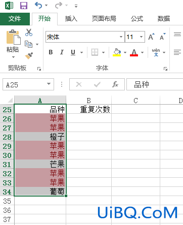183x225 pixels.
Task: Select column A header
Action: (x=40, y=101)
